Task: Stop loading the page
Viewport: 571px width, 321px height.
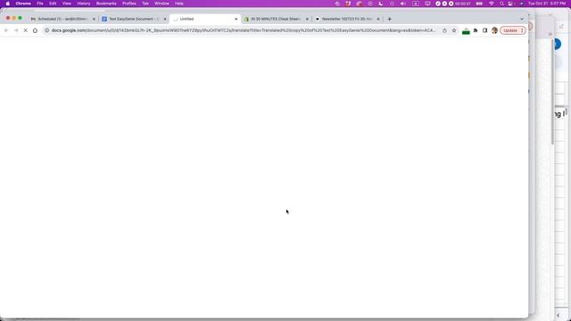Action: (x=26, y=30)
